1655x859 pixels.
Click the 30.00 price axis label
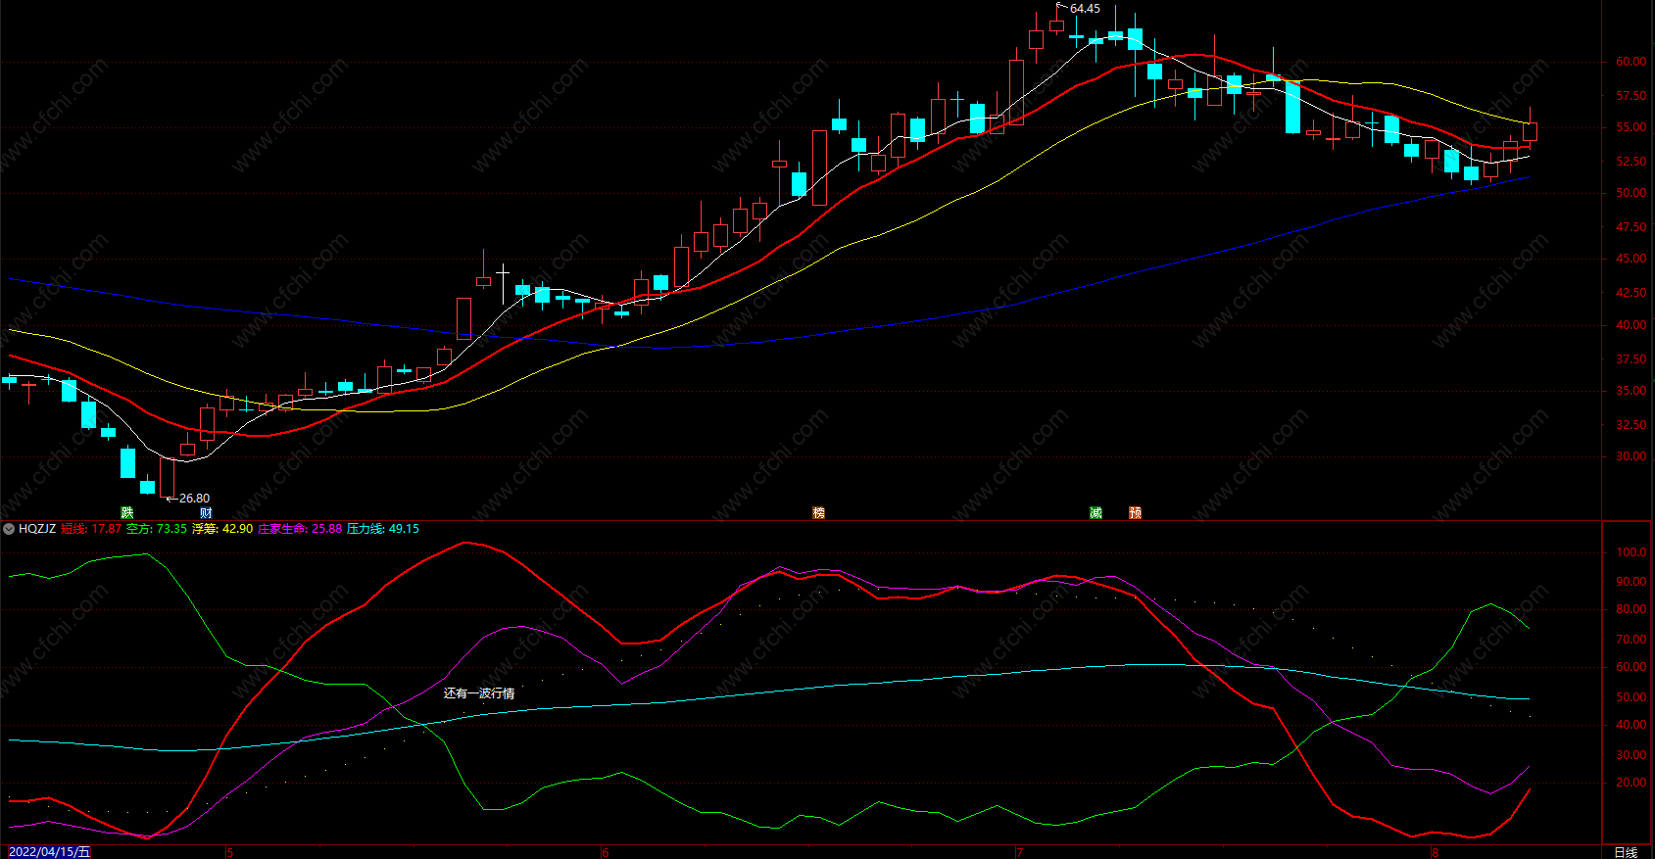point(1631,456)
